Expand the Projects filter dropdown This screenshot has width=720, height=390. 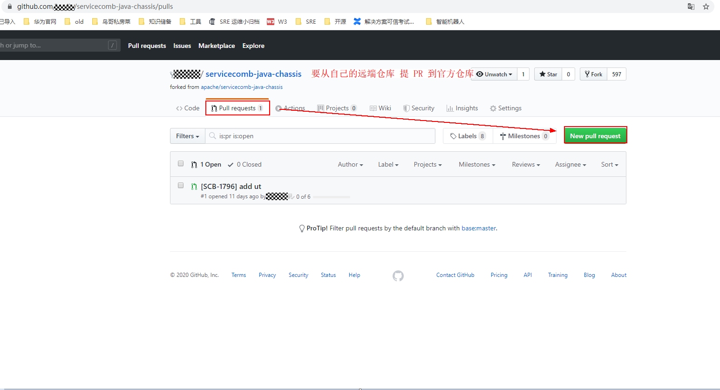tap(428, 164)
